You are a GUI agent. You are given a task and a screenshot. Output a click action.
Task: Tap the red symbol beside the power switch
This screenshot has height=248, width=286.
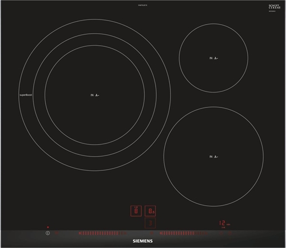pos(57,233)
